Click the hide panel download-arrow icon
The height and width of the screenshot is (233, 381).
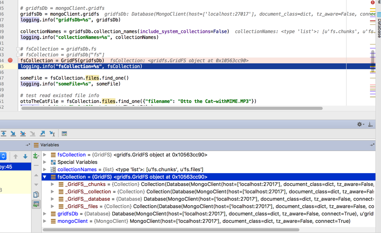click(370, 124)
